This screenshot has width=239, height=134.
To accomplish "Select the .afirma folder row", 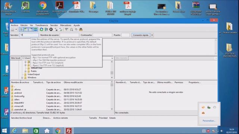I will pos(60,89).
